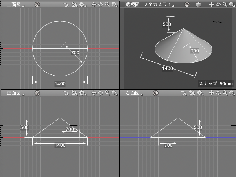Click the スナップ: 50mm snap indicator
236x177 pixels.
[216, 83]
